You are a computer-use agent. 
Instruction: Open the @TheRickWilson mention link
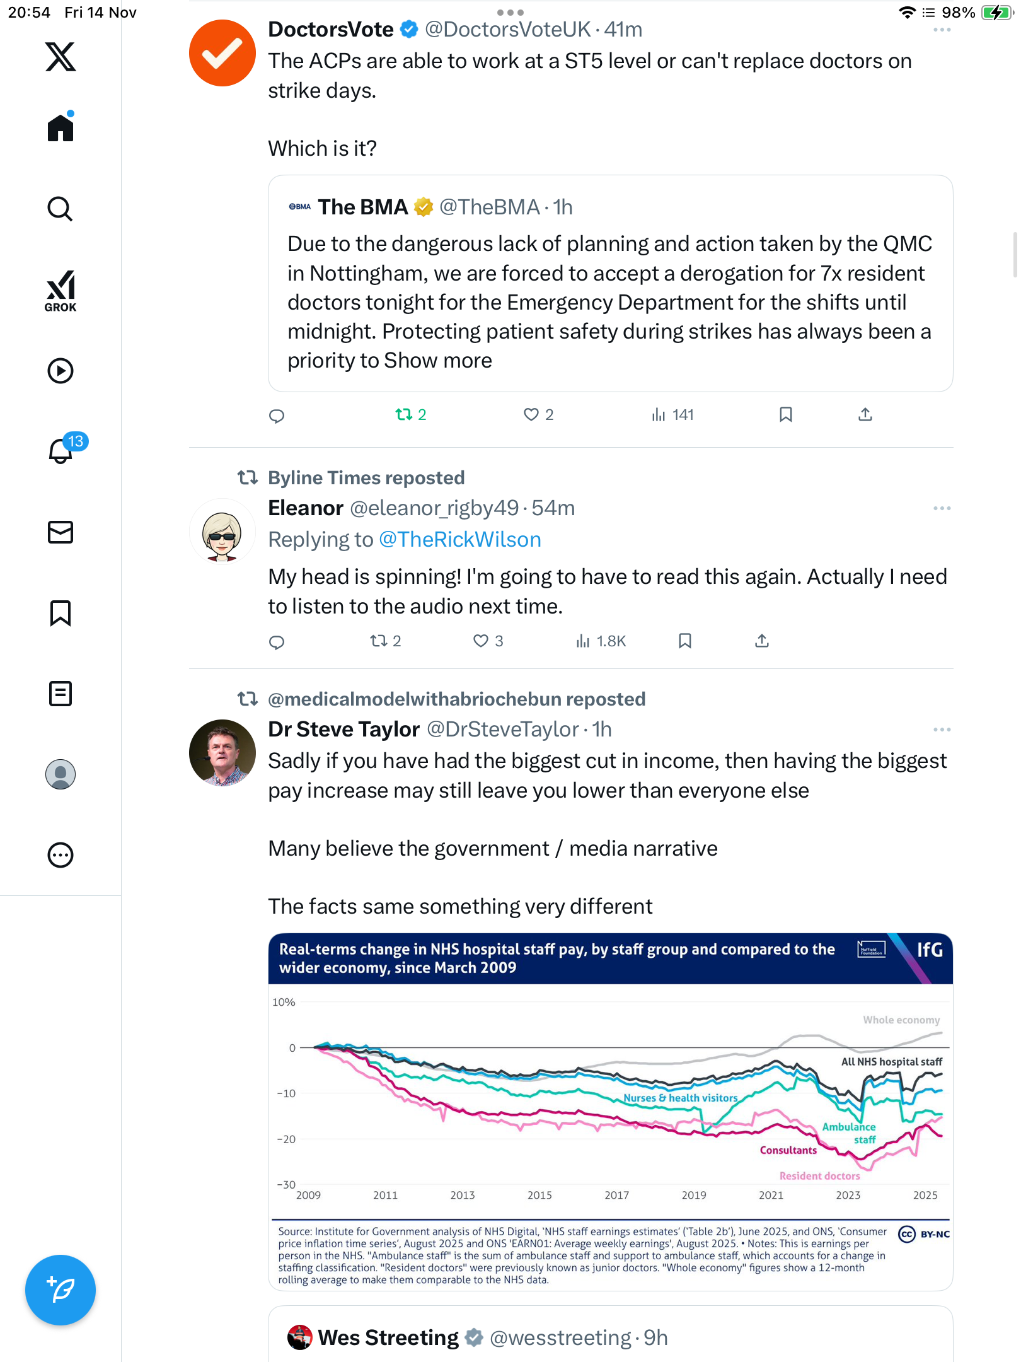click(459, 540)
